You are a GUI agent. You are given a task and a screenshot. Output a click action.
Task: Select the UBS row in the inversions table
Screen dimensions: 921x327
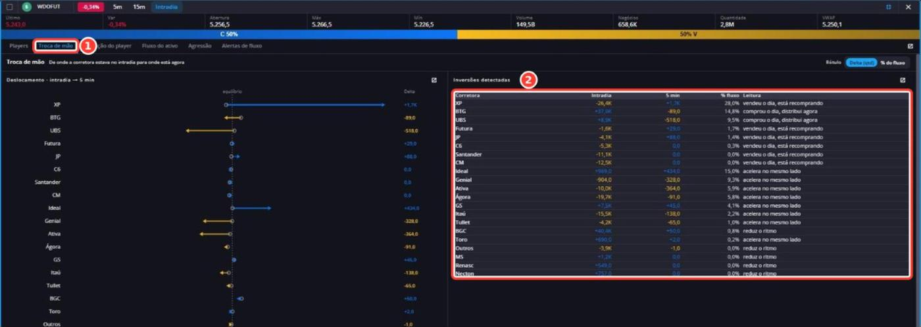[682, 120]
